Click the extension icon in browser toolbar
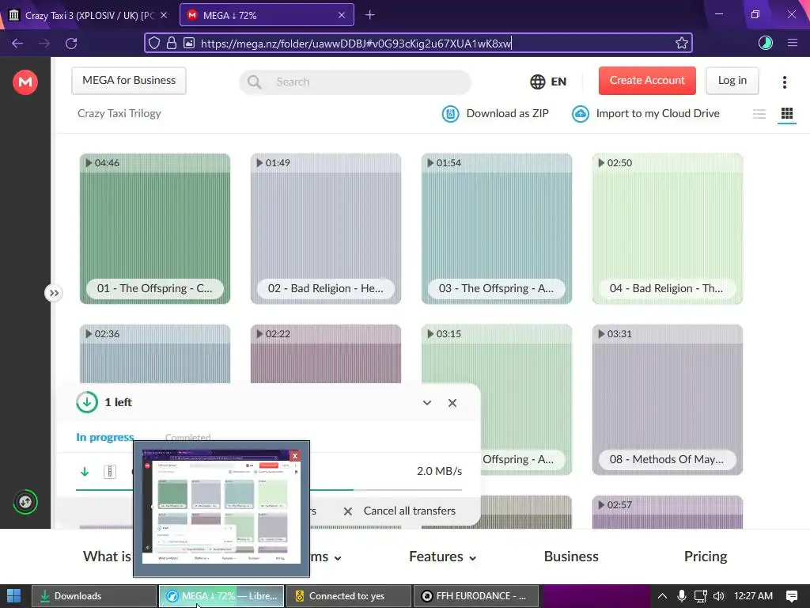 (x=765, y=43)
